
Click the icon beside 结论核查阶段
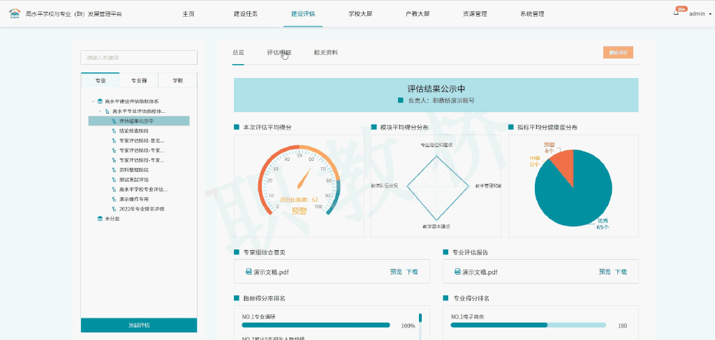[x=114, y=130]
